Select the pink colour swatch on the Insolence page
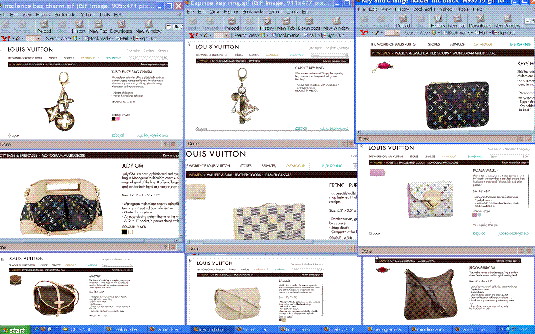This screenshot has height=334, width=535. coord(118,119)
